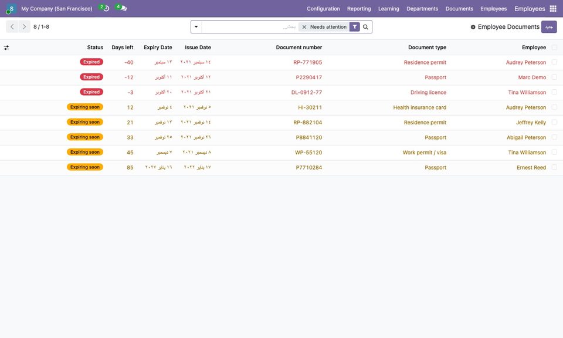This screenshot has height=338, width=563.
Task: Open the Reporting menu
Action: [x=359, y=9]
